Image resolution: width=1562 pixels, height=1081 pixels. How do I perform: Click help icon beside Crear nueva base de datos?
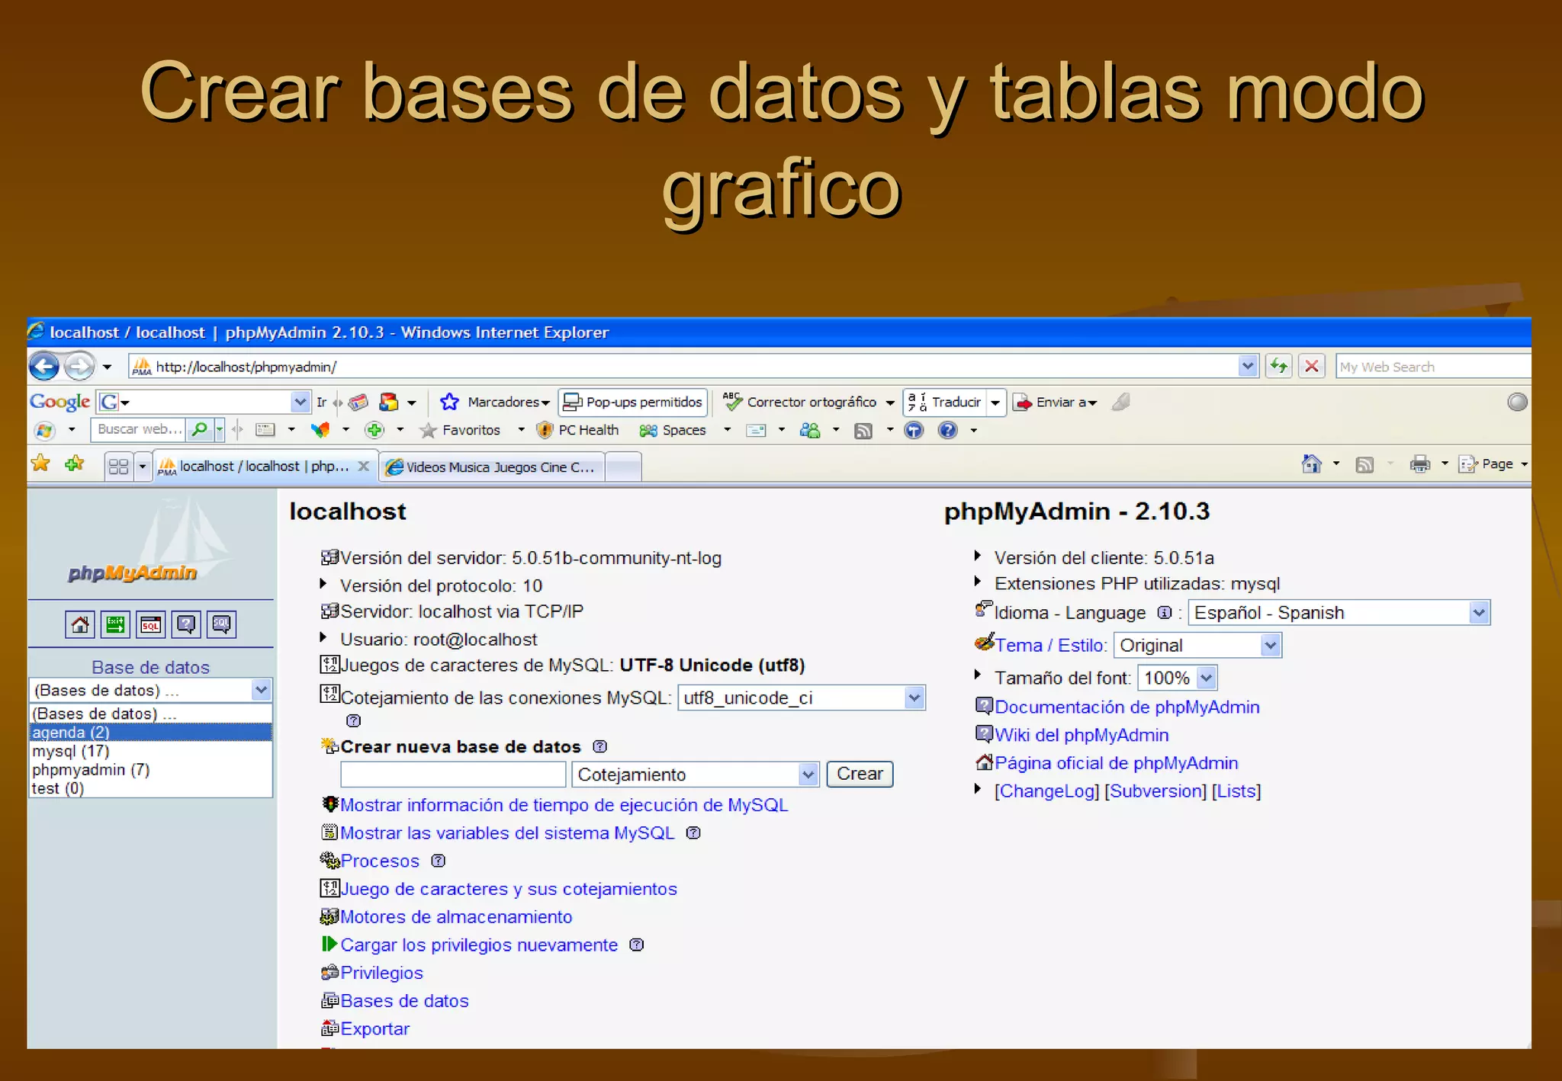[x=600, y=746]
